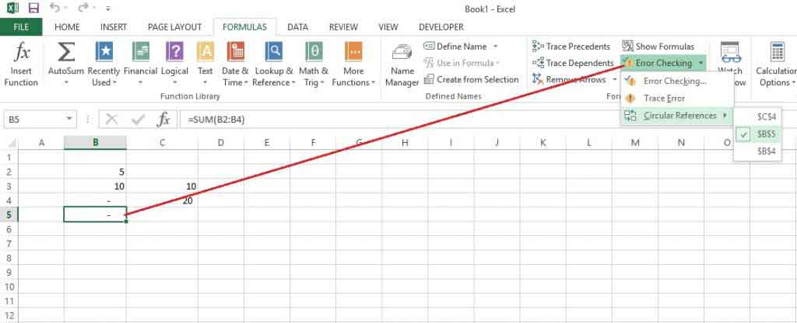This screenshot has width=797, height=323.
Task: Open the FILE tab
Action: [x=21, y=27]
